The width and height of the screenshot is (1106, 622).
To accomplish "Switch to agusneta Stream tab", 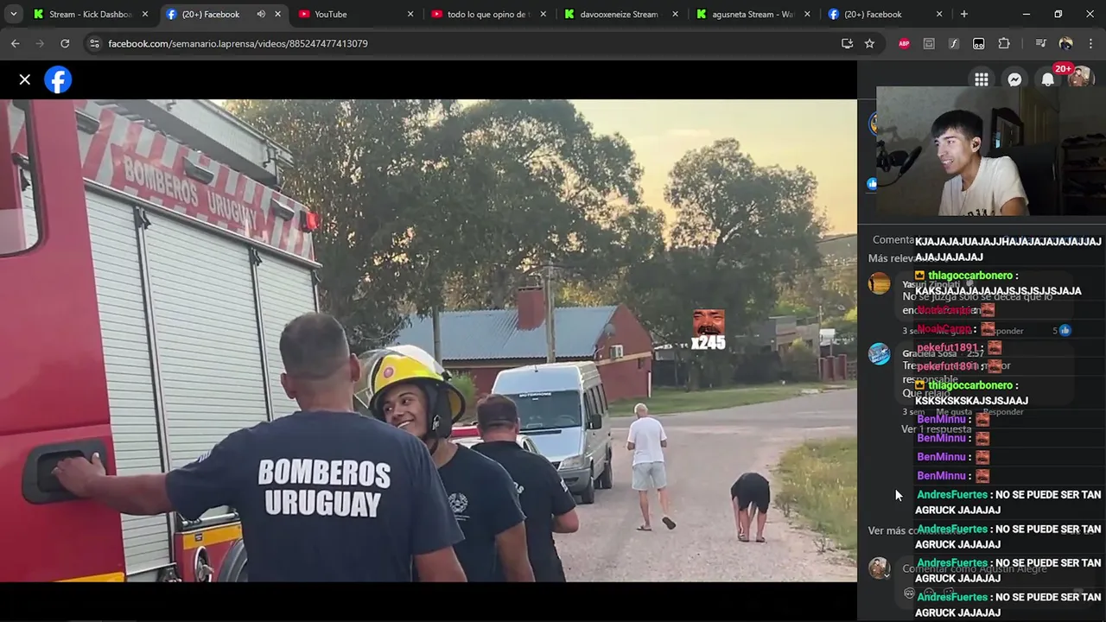I will point(753,14).
